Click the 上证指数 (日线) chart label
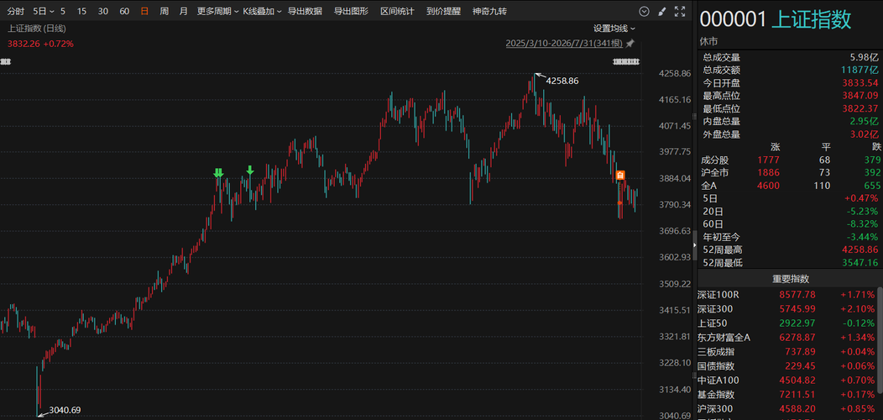883x420 pixels. (38, 29)
